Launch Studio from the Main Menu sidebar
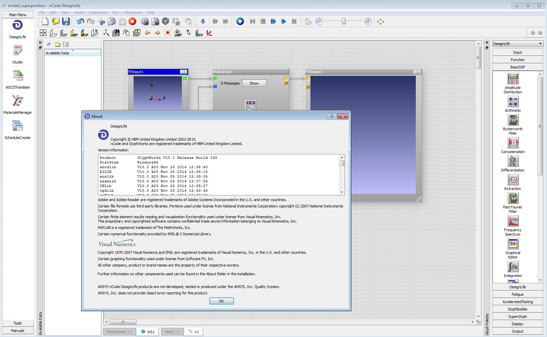547x337 pixels. click(x=17, y=54)
